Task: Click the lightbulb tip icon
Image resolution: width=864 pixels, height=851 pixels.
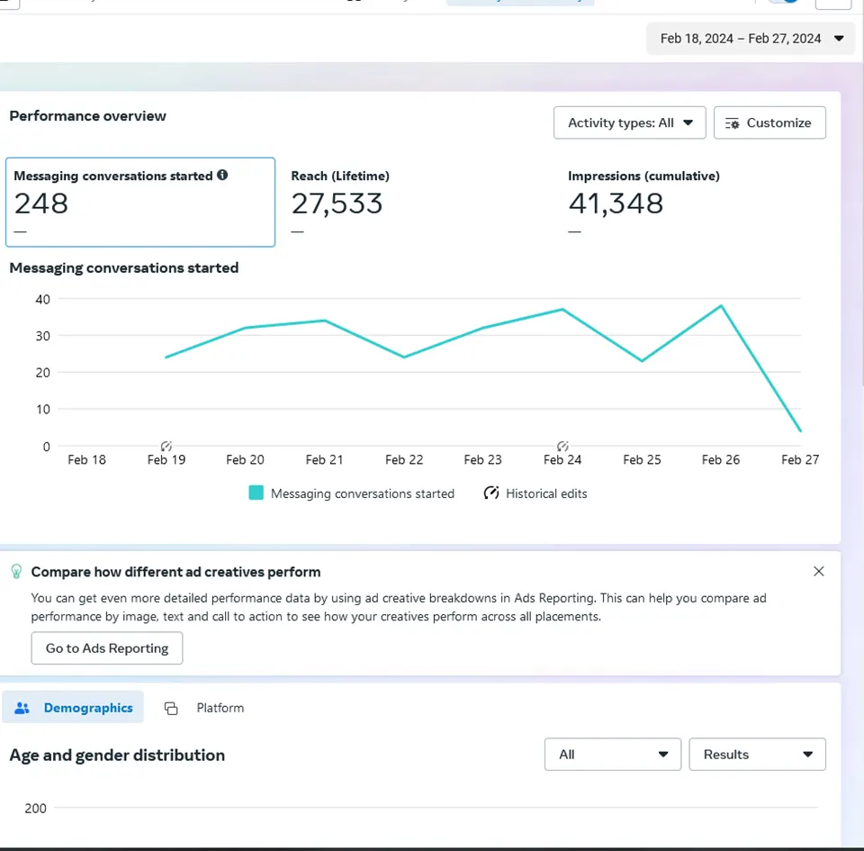Action: (x=16, y=572)
